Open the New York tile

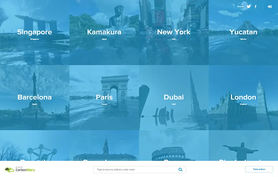click(174, 33)
